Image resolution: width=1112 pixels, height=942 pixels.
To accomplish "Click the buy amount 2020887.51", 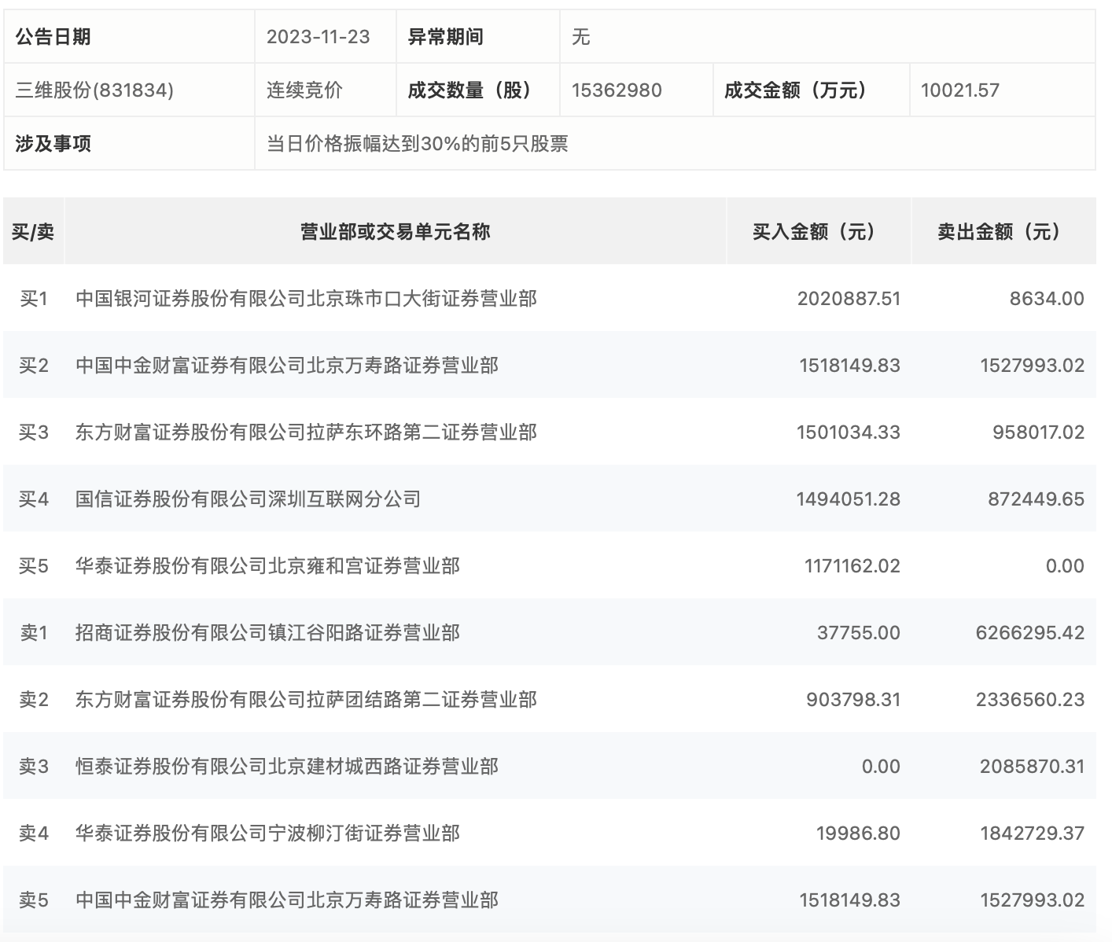I will click(x=849, y=299).
